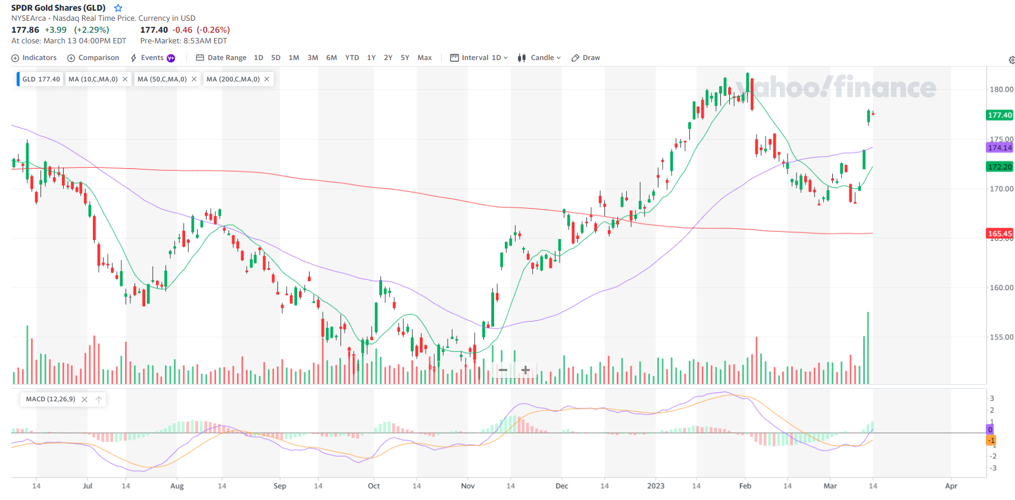
Task: Select the MA (200,C,MA,0) legend label
Action: [233, 79]
